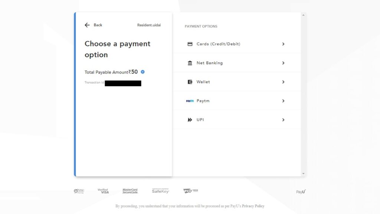
Task: Click the Total Payable Amount ₹50 text
Action: (111, 72)
